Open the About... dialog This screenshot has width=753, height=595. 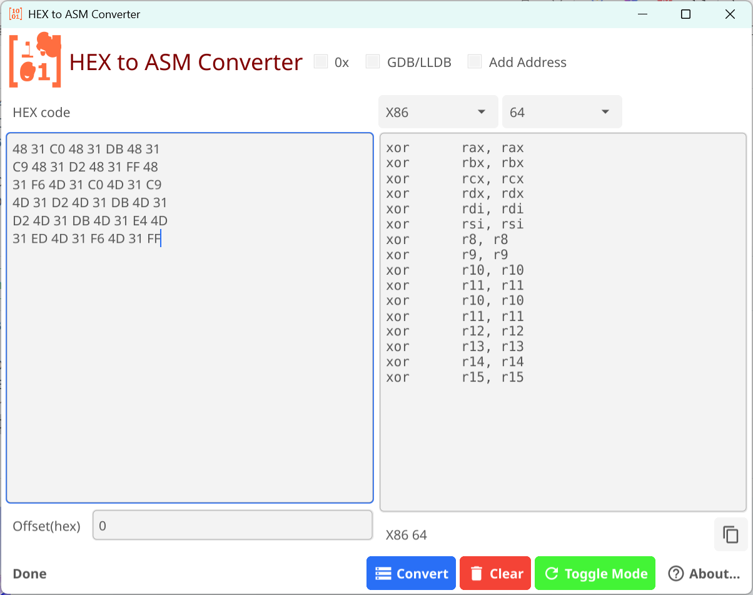[704, 573]
